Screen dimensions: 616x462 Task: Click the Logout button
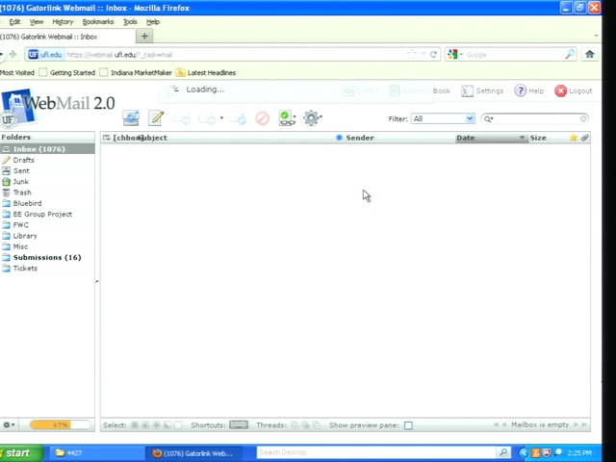click(x=574, y=90)
